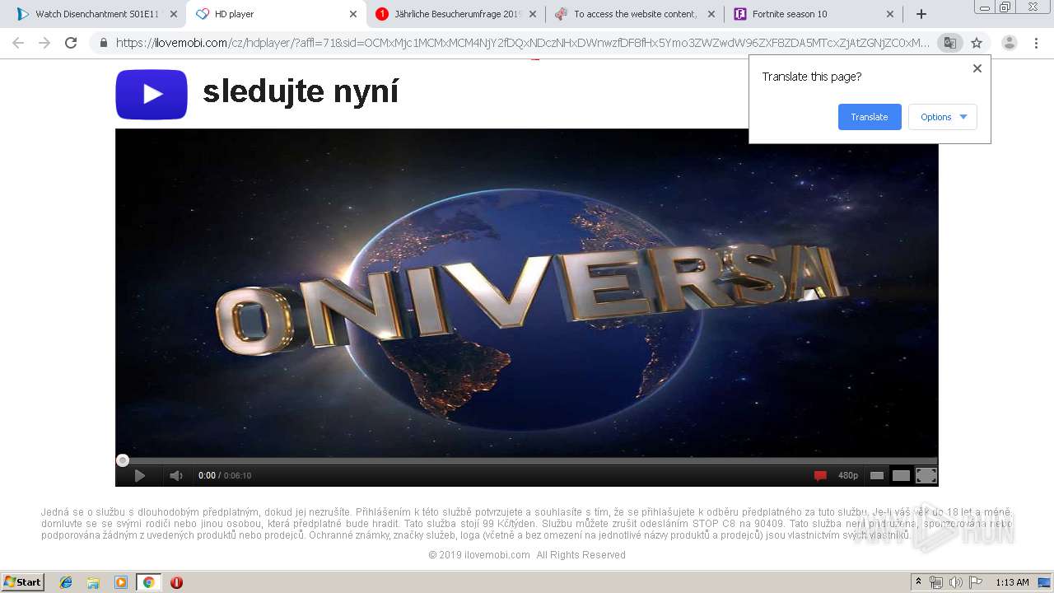The image size is (1054, 593).
Task: Click the video progress bar scrubber
Action: tap(123, 460)
